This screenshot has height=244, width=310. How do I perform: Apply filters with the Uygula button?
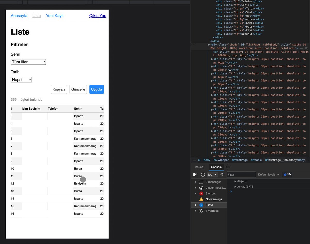coord(97,89)
